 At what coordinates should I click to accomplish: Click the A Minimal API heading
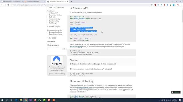[x=79, y=8]
